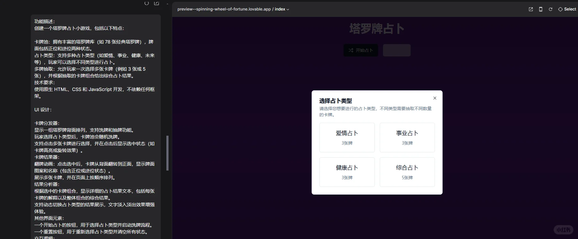Click the 塔罗牌占卜 page heading

377,29
